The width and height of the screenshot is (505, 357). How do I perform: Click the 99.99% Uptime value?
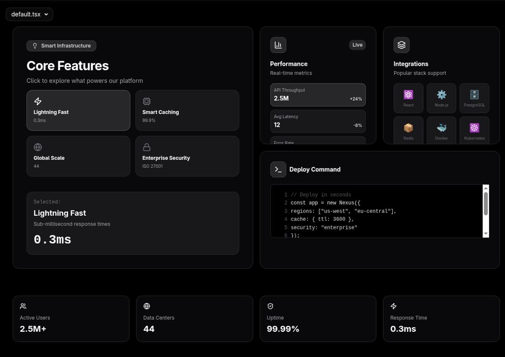click(283, 329)
